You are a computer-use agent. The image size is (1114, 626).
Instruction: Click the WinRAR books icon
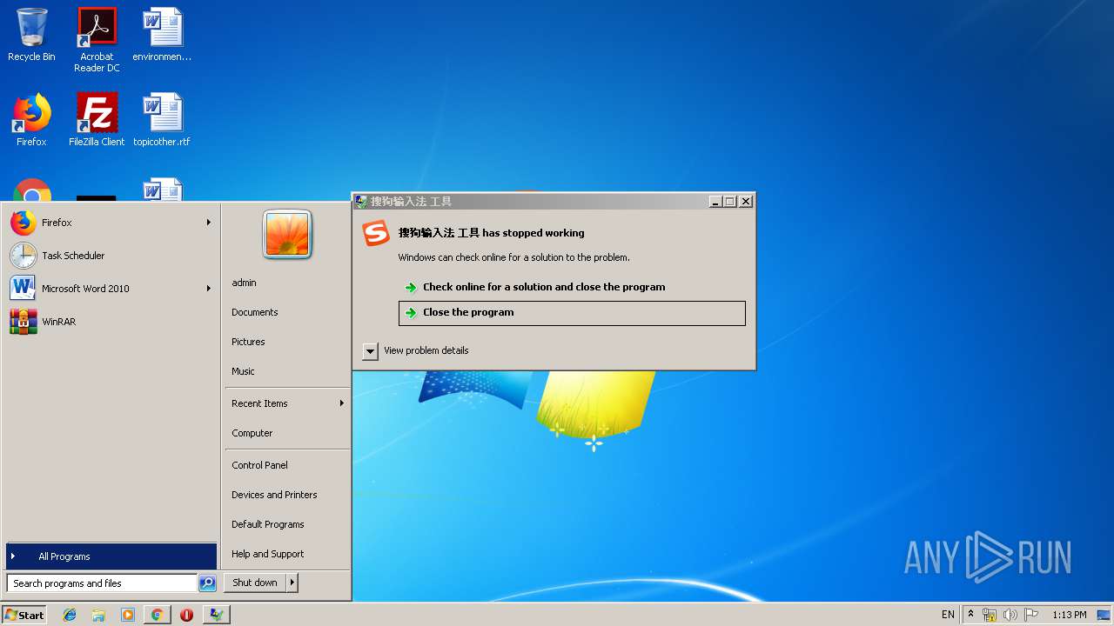pyautogui.click(x=23, y=322)
